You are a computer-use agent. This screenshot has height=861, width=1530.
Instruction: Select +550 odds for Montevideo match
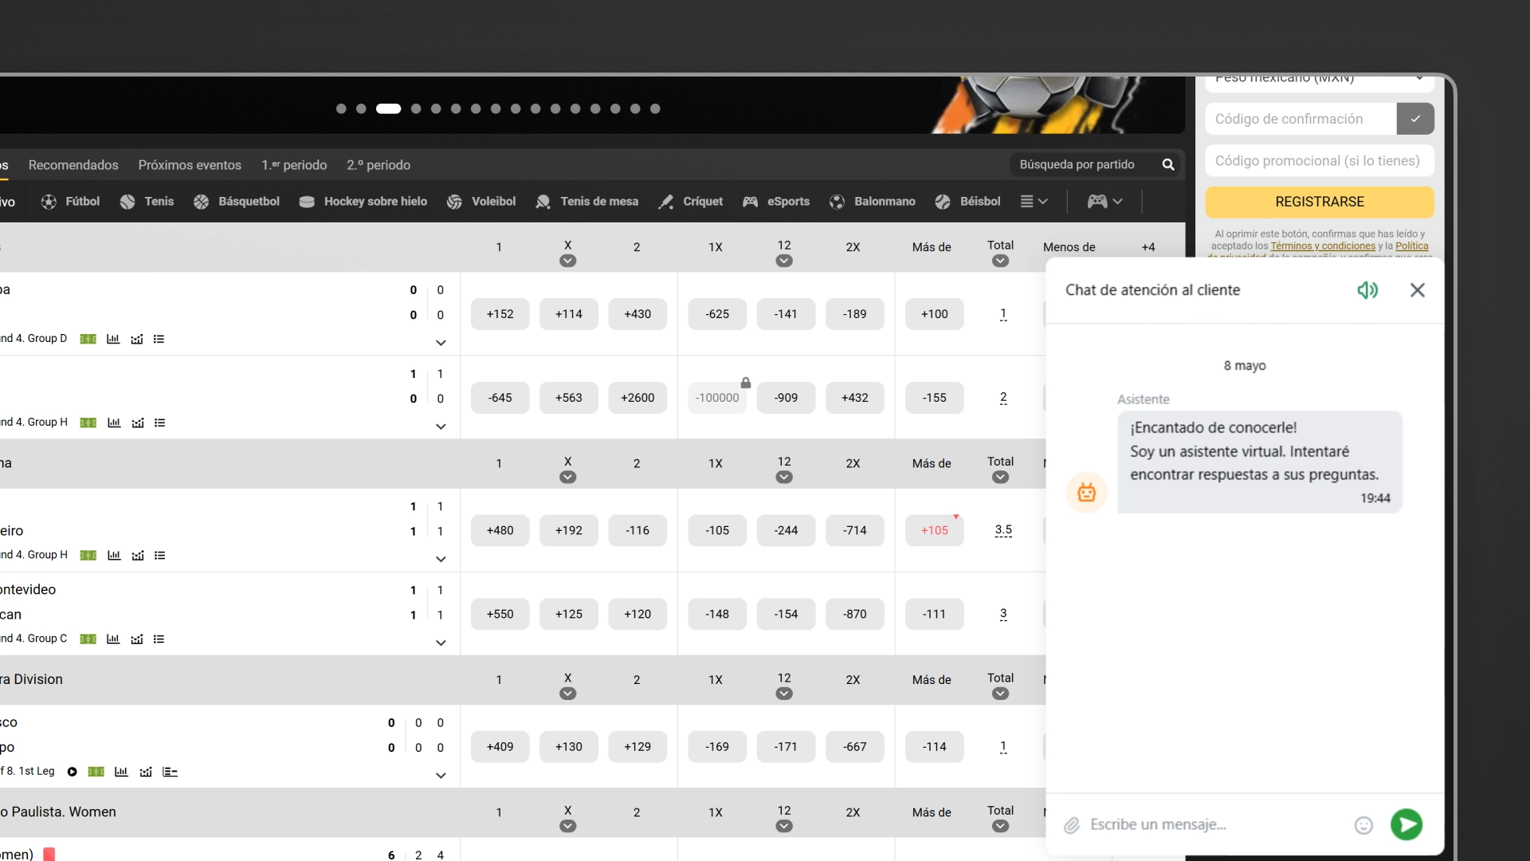tap(500, 614)
